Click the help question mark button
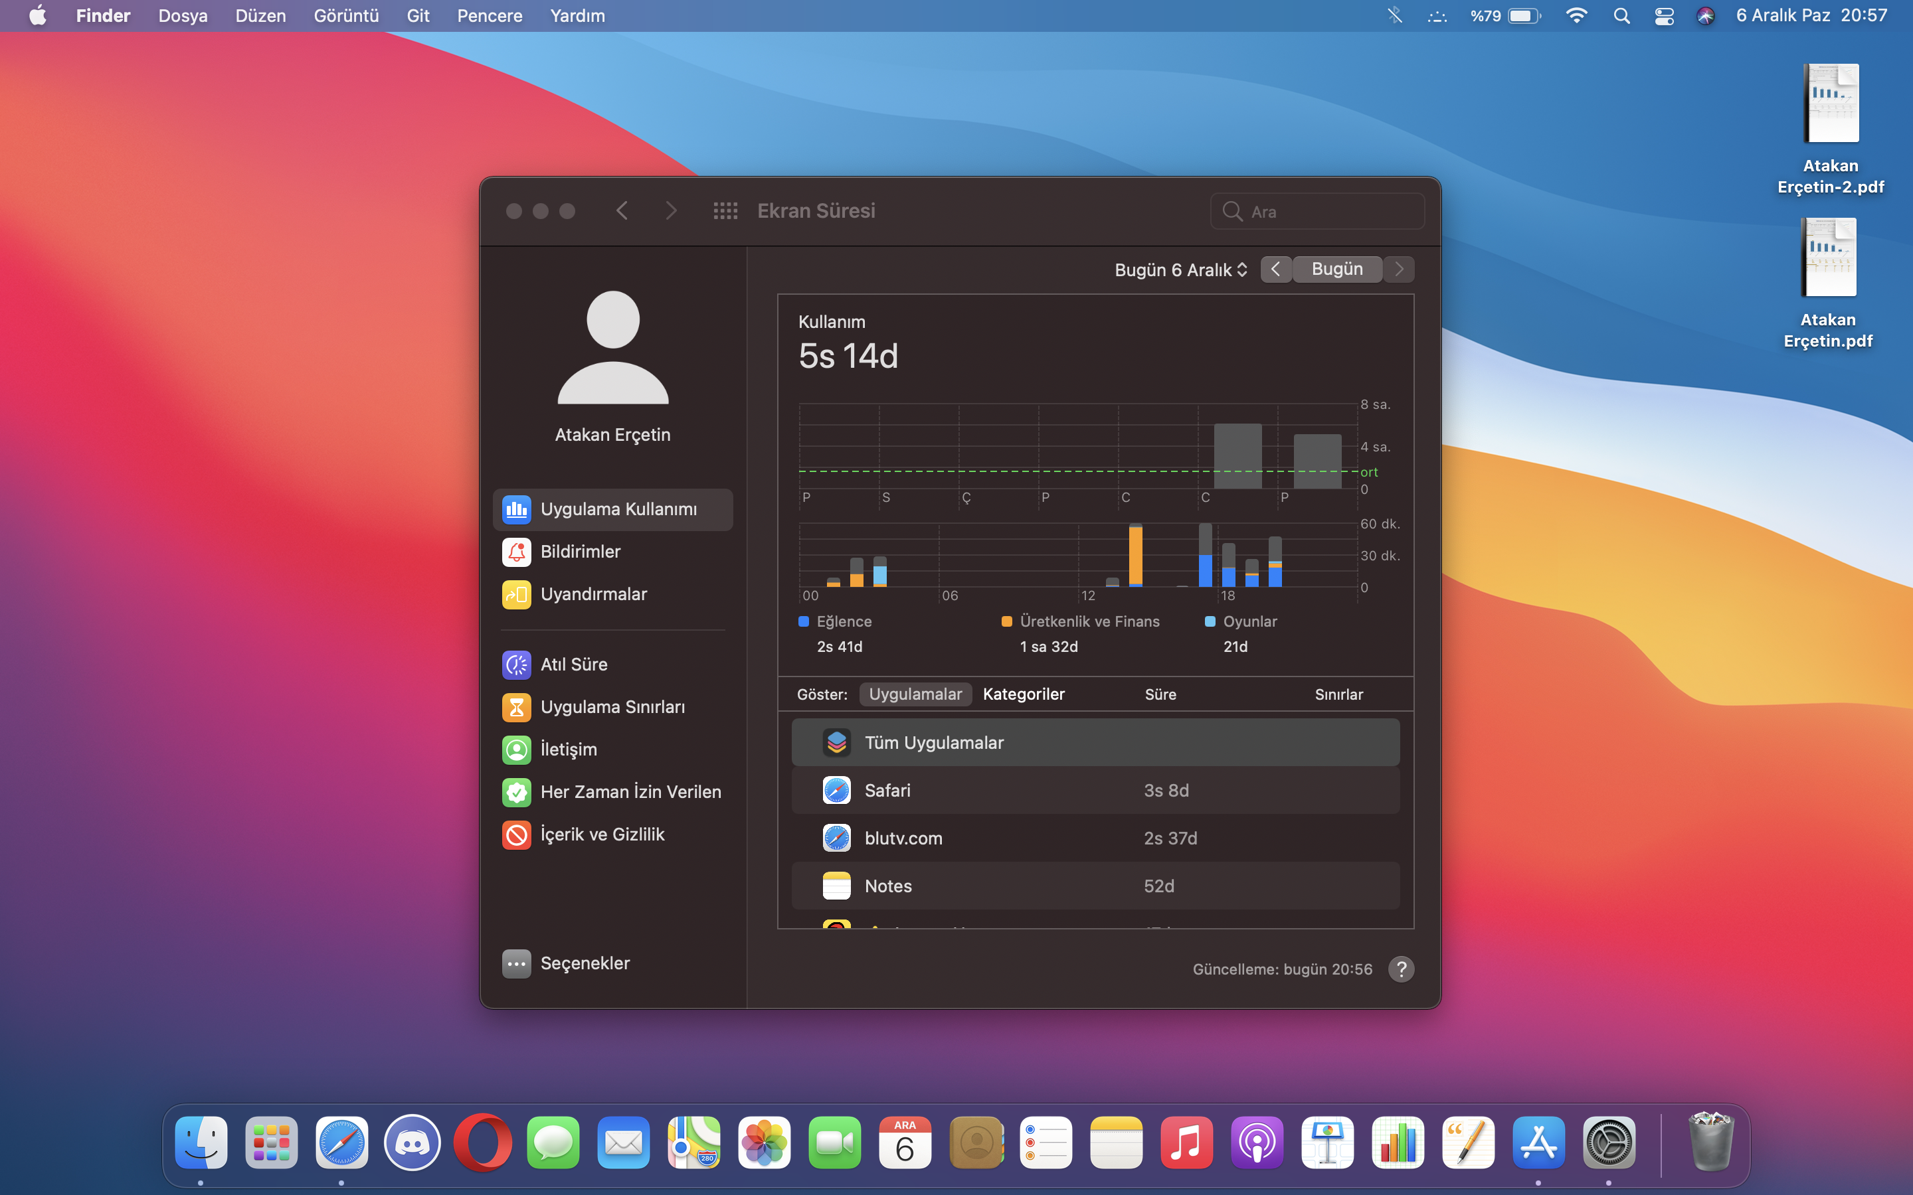Screen dimensions: 1913x1195 tap(1401, 969)
